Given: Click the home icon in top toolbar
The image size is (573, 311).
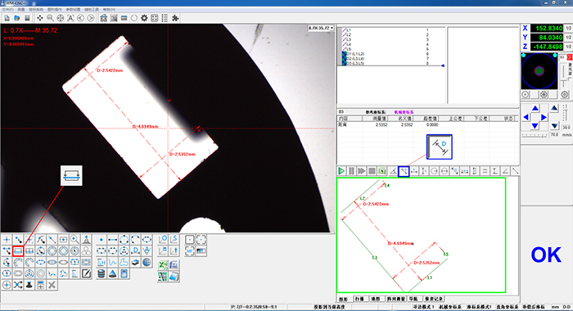Looking at the screenshot, I should click(104, 18).
